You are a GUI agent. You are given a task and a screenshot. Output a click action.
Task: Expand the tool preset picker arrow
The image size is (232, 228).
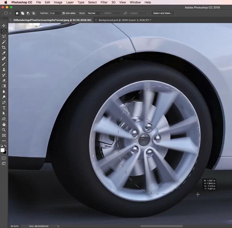point(10,13)
